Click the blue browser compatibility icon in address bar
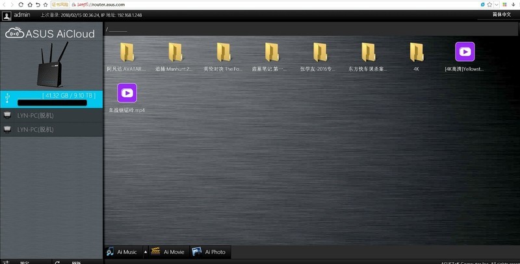Screen dimensions: 520x264 pyautogui.click(x=483, y=5)
